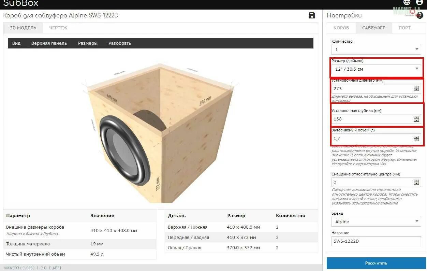Adjust the Смещение stepper arrows

tap(416, 182)
